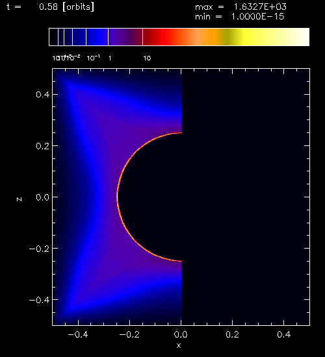The width and height of the screenshot is (325, 357).
Task: Click the time label 0.58 orbits
Action: (x=66, y=7)
